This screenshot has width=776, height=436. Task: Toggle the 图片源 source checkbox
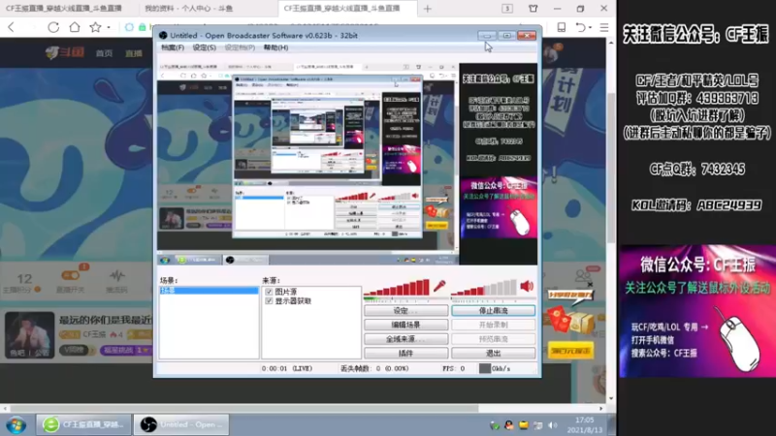click(x=269, y=292)
